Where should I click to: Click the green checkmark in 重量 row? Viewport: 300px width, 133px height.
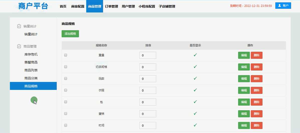click(195, 55)
